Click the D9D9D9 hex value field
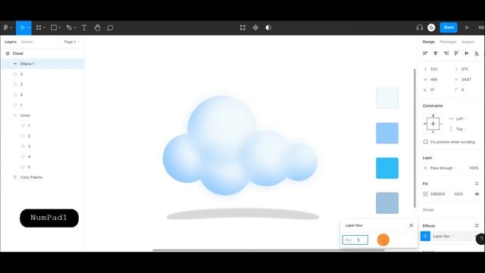Viewport: 485px width, 273px height. pos(438,194)
